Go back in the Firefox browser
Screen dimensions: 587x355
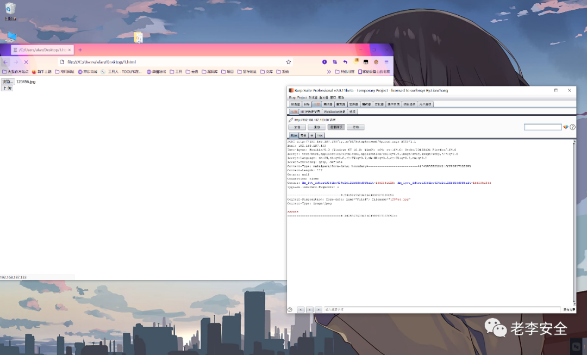tap(5, 62)
